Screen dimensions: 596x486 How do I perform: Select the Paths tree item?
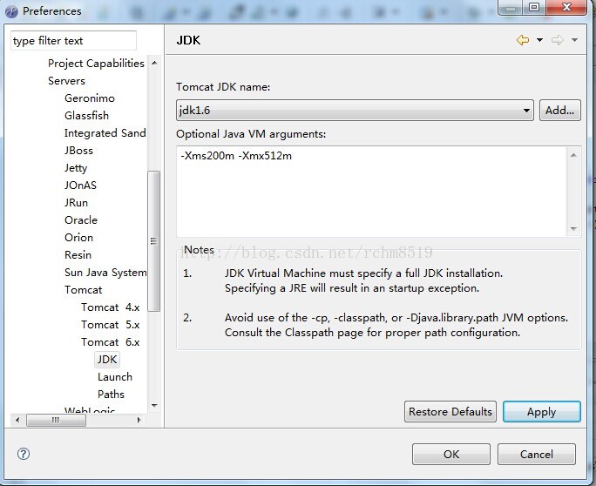coord(111,395)
